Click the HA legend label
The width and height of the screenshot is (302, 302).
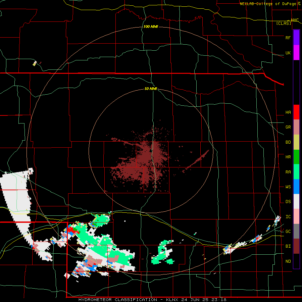(288, 112)
